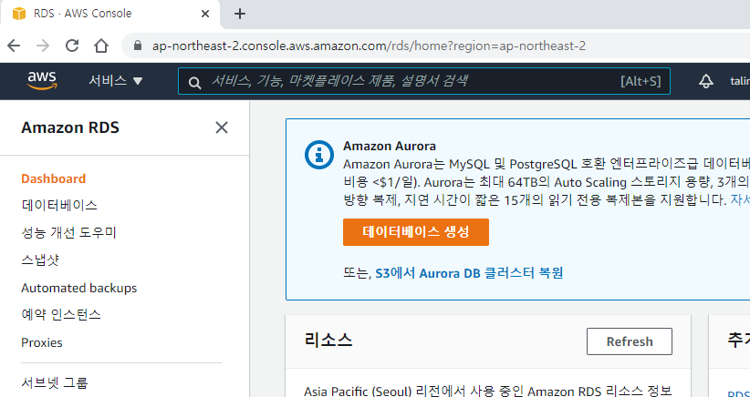Open 스냅샷 in the sidebar
750x397 pixels.
point(40,260)
